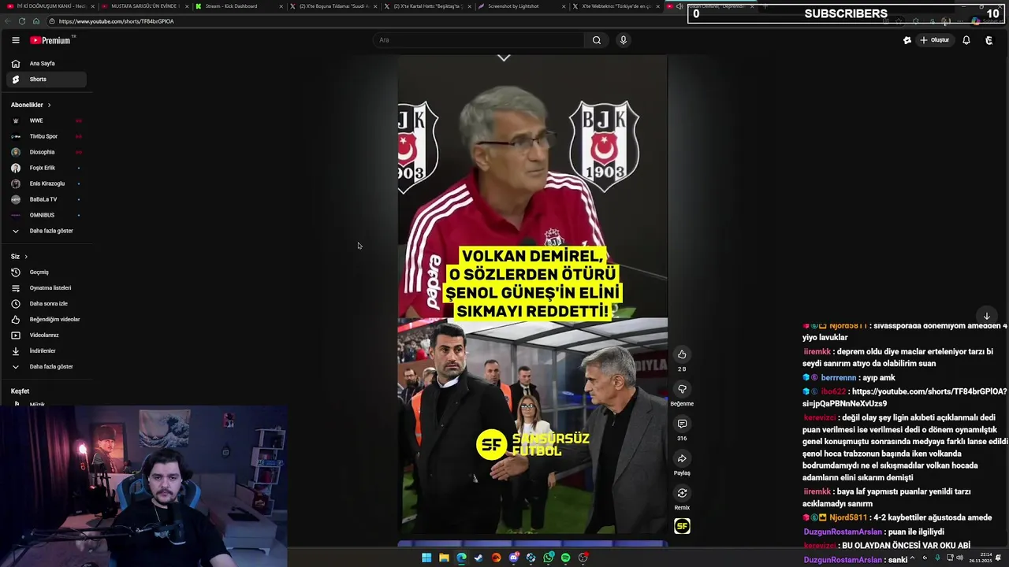The width and height of the screenshot is (1009, 567).
Task: Reload the browser page
Action: click(22, 21)
